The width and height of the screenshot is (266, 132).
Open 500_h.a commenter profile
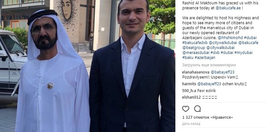point(188,91)
